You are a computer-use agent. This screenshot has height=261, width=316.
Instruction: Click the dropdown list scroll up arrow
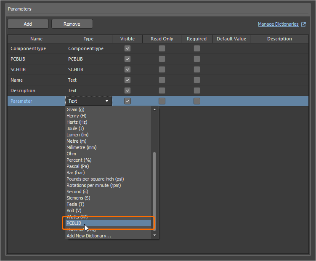(154, 109)
